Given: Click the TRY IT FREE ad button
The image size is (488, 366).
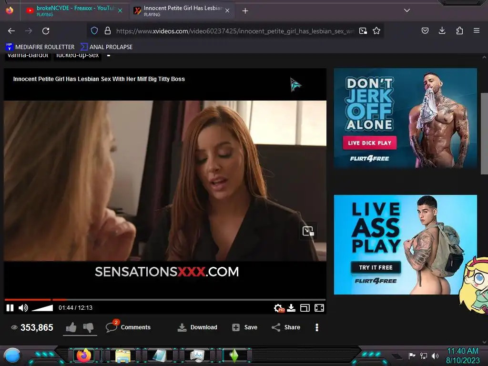Looking at the screenshot, I should click(376, 267).
